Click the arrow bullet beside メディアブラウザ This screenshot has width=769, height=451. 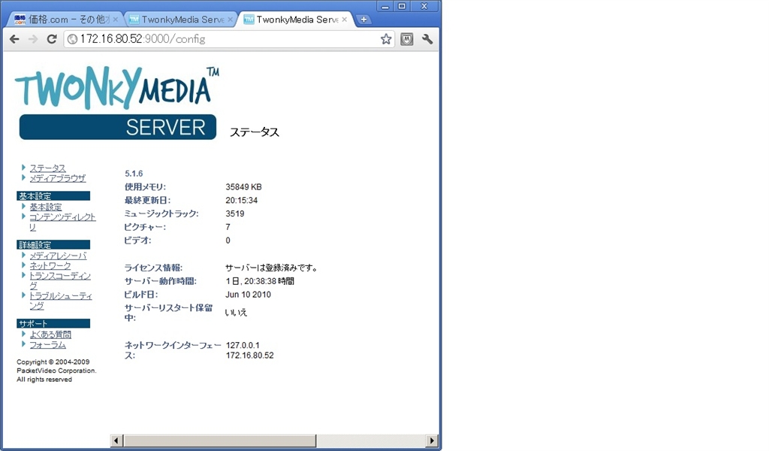coord(23,177)
